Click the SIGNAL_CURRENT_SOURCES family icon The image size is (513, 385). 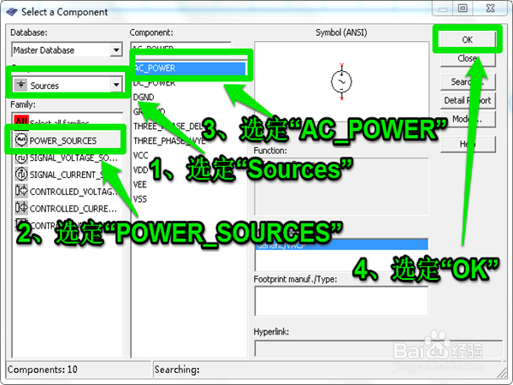click(20, 174)
